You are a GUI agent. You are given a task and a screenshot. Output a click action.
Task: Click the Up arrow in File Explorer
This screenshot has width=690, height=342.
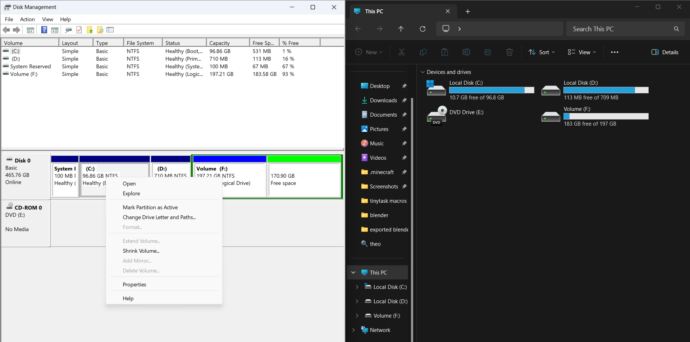point(401,29)
